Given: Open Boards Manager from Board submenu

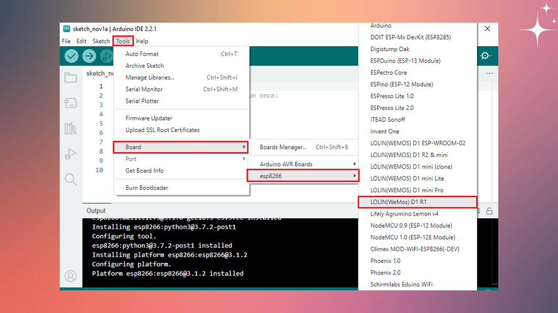Looking at the screenshot, I should coord(303,147).
